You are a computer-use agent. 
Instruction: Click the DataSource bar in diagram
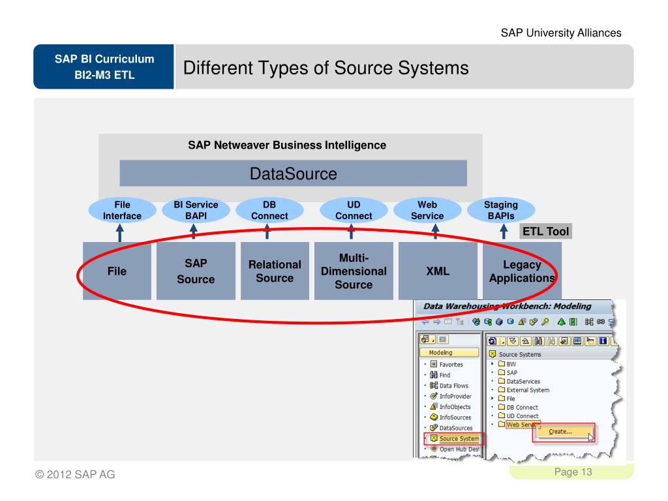click(293, 173)
